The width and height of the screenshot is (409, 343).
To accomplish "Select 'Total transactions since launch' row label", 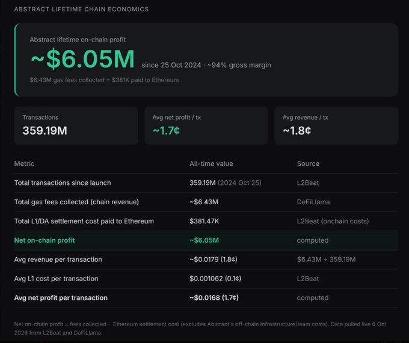I will point(63,183).
